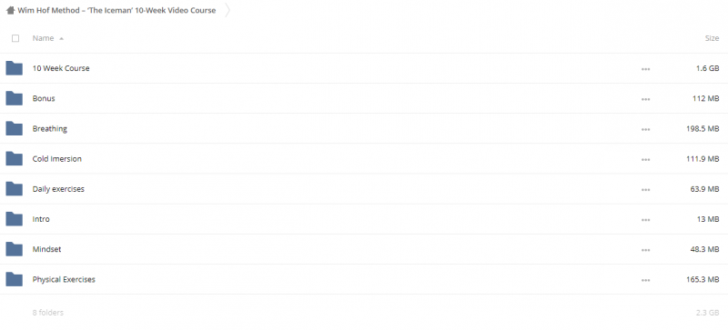The image size is (728, 330).
Task: Sort files by the Size column header
Action: [712, 38]
